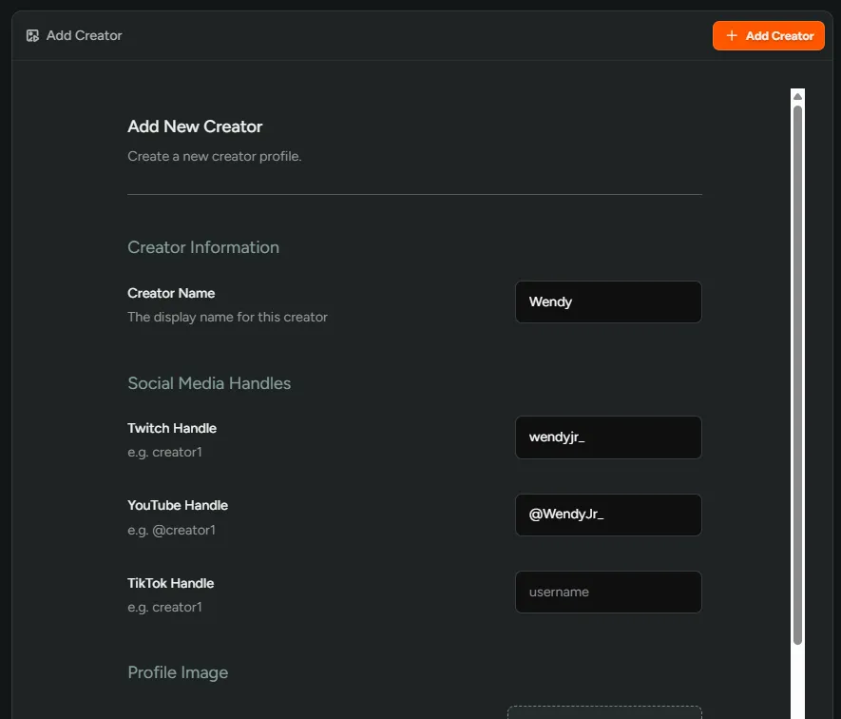The image size is (841, 719).
Task: Select the YouTube Handle field showing @WendyJr_
Action: pyautogui.click(x=607, y=515)
